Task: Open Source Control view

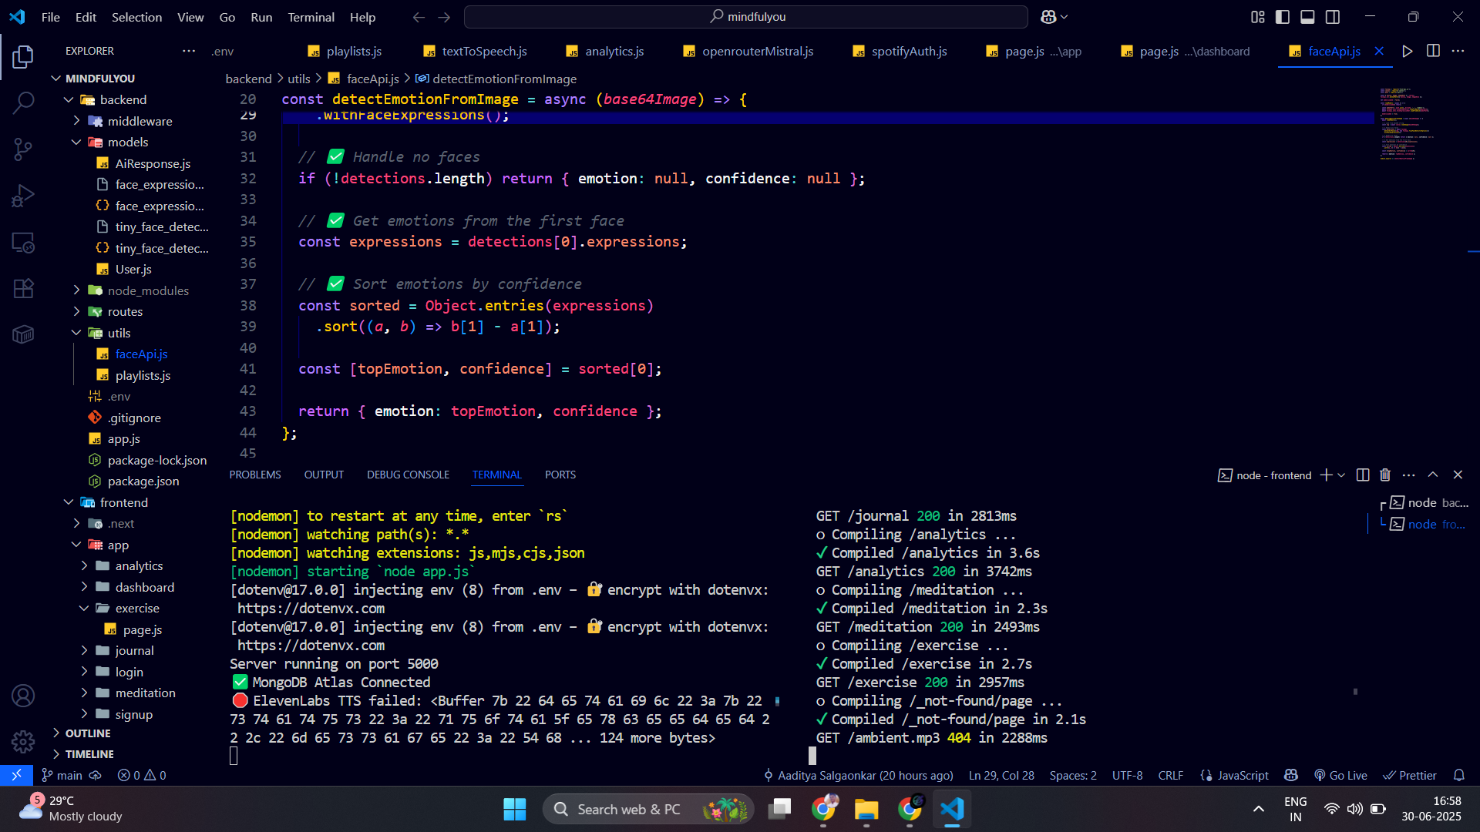Action: [23, 149]
